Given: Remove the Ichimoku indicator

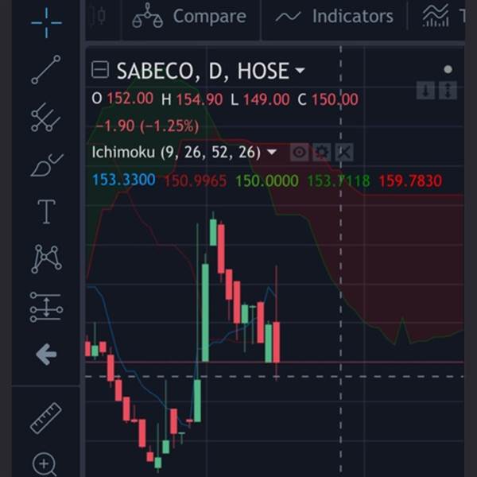Looking at the screenshot, I should click(344, 152).
